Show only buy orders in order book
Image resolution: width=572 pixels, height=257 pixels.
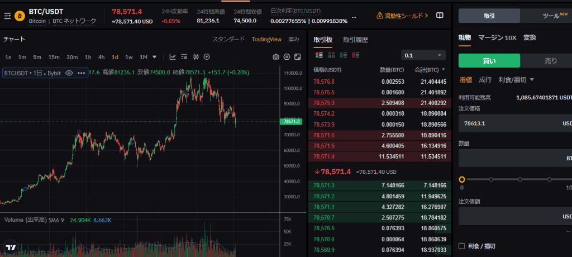[x=344, y=55]
